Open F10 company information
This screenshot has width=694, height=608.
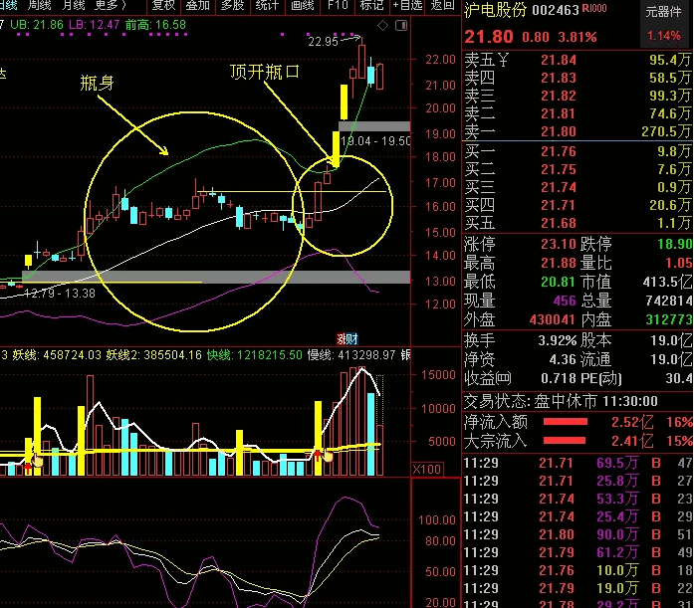[x=338, y=5]
